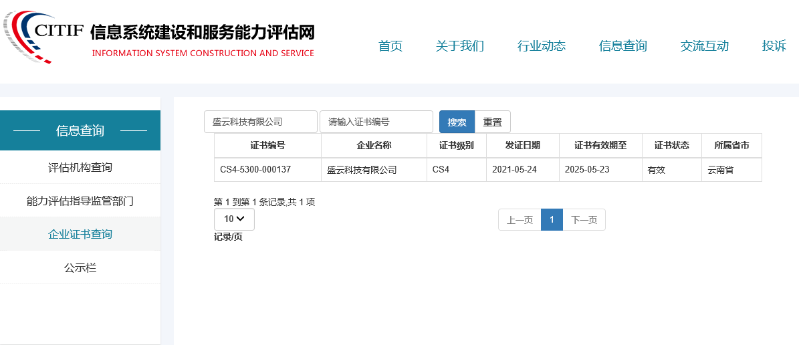Open the 交流互动 navigation item

(704, 46)
